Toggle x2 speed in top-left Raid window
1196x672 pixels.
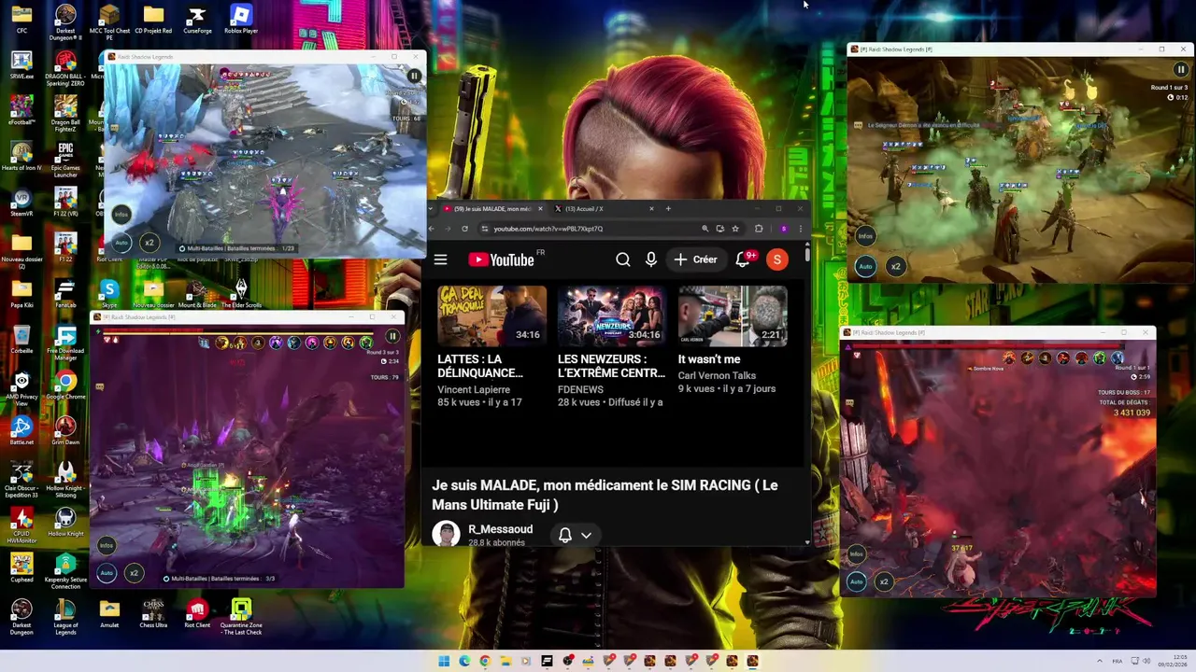pos(148,243)
